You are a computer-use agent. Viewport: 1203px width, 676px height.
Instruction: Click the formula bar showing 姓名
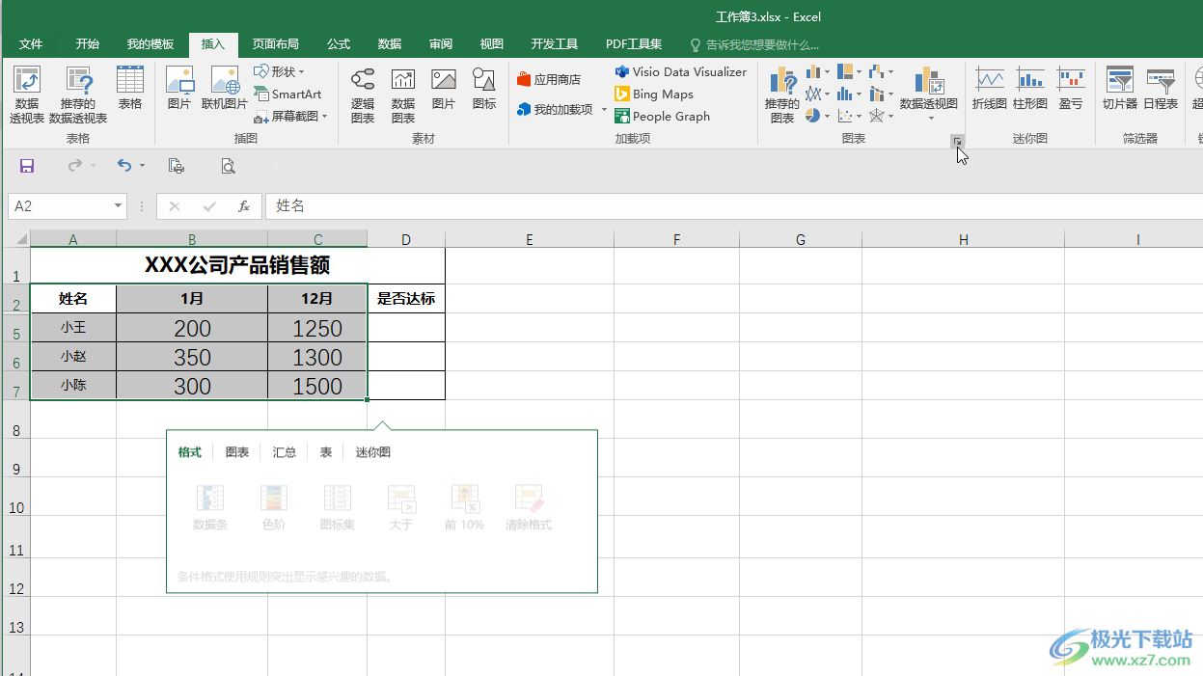click(733, 206)
